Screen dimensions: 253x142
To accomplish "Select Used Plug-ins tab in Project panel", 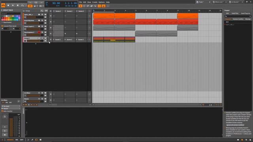I will pyautogui.click(x=245, y=13).
